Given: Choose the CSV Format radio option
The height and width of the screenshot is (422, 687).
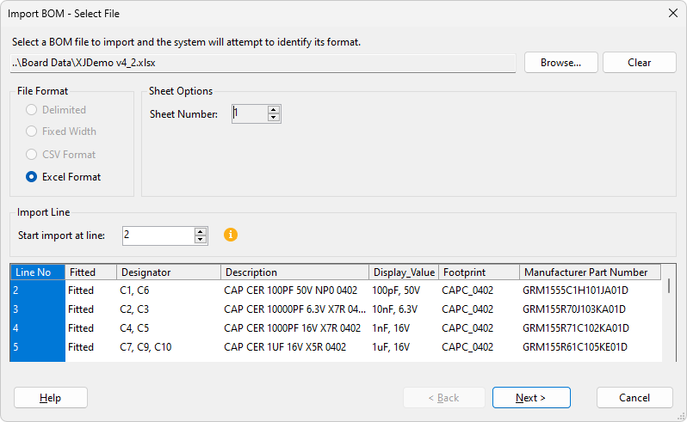Looking at the screenshot, I should 32,155.
